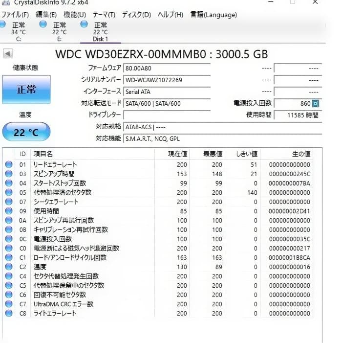The height and width of the screenshot is (343, 342).
Task: Click the しきい値 column header
Action: point(243,154)
